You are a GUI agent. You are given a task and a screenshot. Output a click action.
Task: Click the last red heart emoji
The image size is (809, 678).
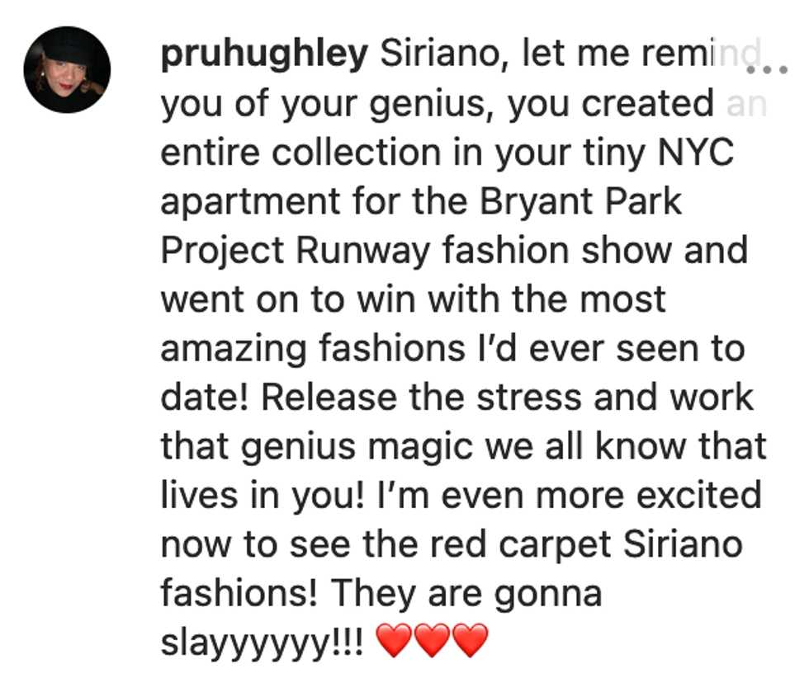[470, 640]
